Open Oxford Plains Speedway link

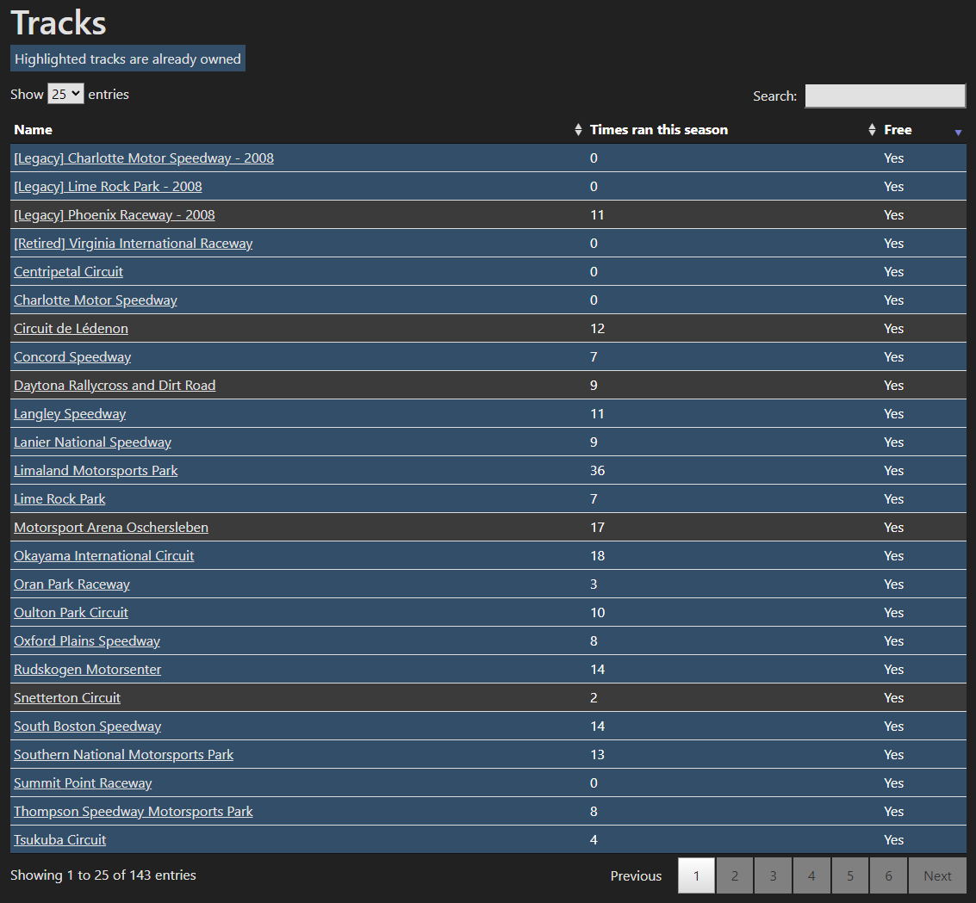tap(87, 641)
